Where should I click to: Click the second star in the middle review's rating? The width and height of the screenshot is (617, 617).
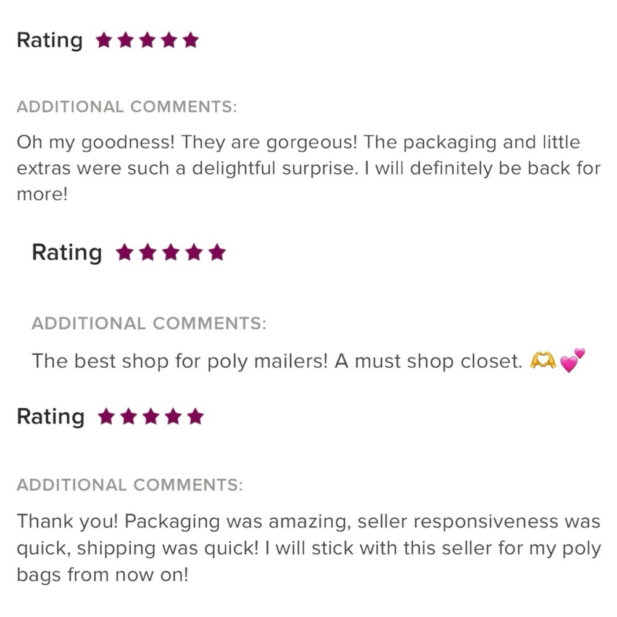147,252
